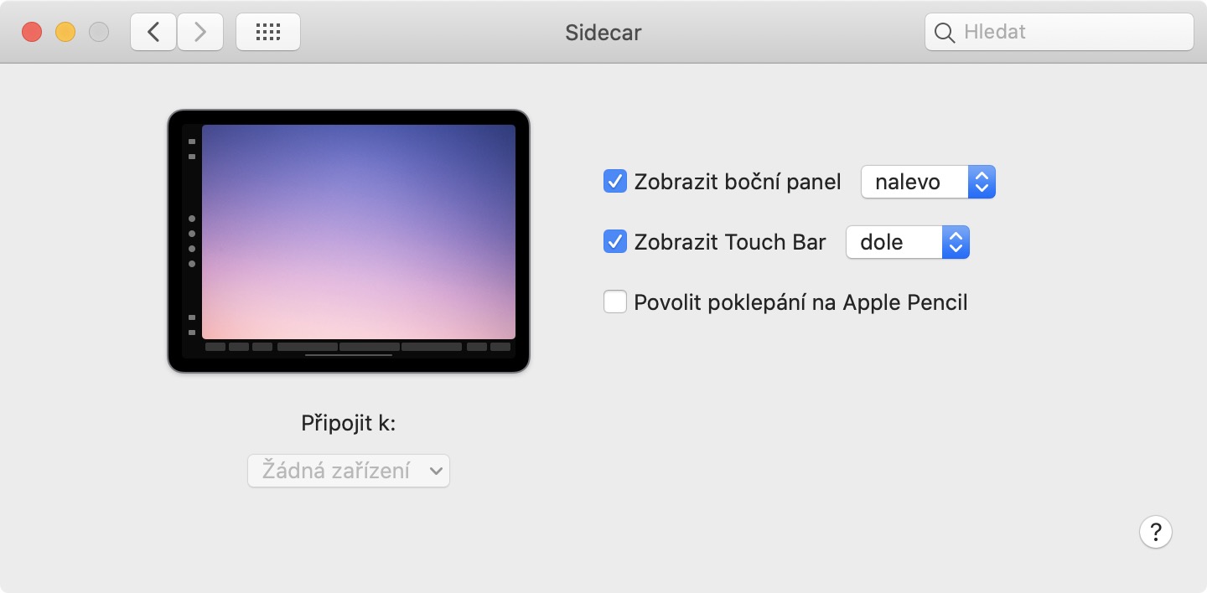Click the iPad preview thumbnail
The image size is (1207, 593).
[349, 241]
